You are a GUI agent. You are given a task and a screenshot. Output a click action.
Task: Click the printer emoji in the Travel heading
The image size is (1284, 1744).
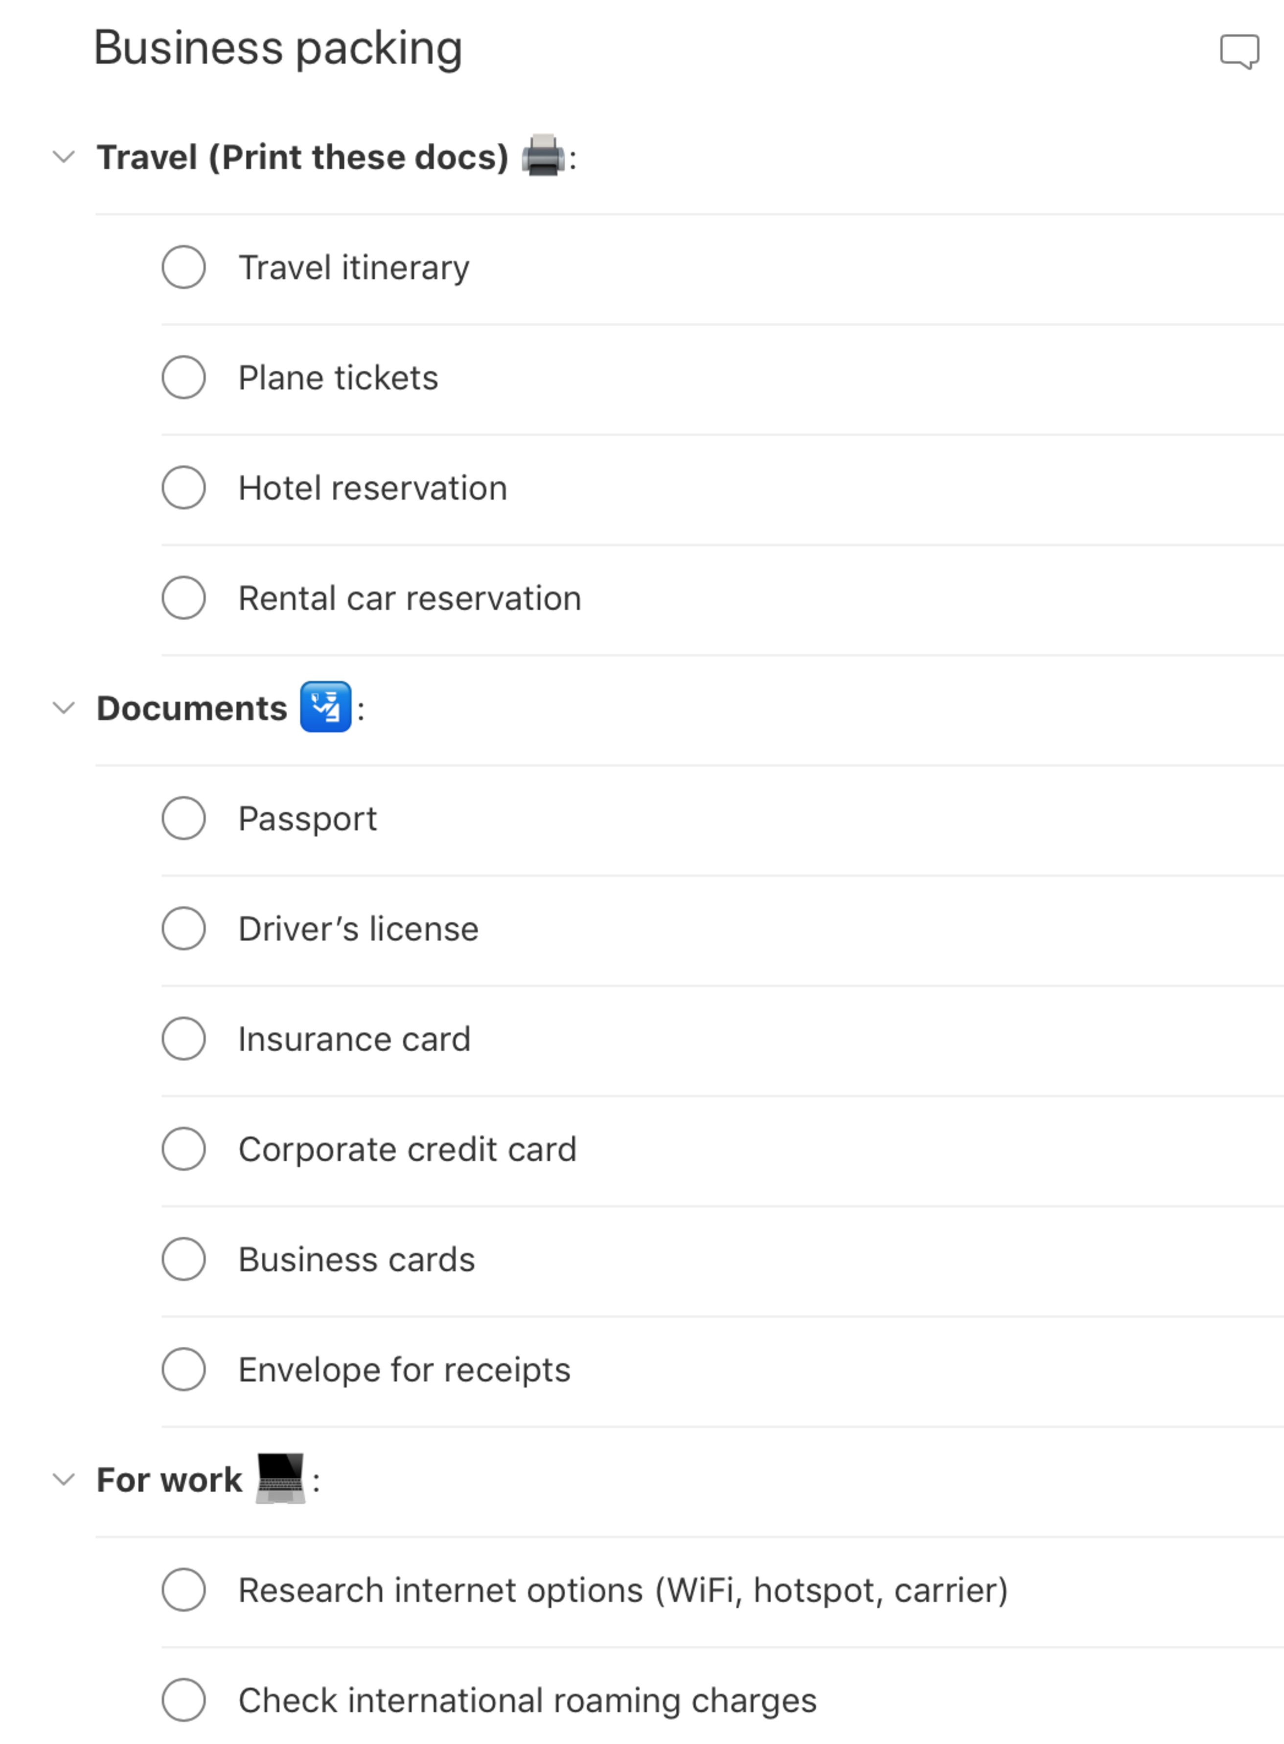click(x=542, y=156)
